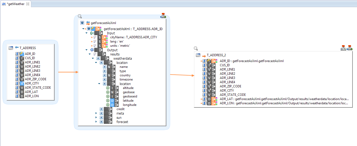Click the gear icon beside getForecastAsXml title
357x146 pixels.
tap(82, 23)
